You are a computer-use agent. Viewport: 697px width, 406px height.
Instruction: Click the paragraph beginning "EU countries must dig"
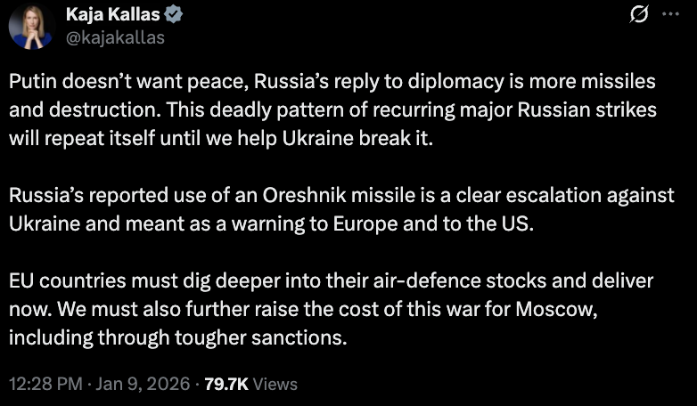332,310
